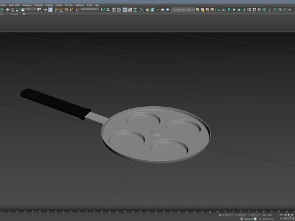Click the Mirror tool
295x221 pixels.
(x=103, y=10)
